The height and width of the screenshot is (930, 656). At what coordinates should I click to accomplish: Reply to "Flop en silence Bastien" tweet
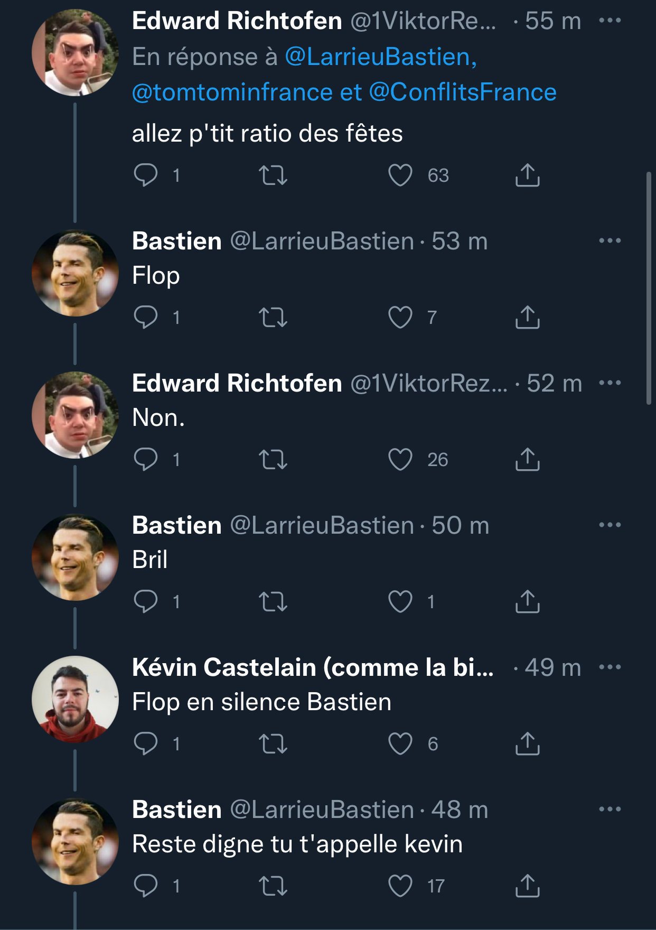point(146,744)
